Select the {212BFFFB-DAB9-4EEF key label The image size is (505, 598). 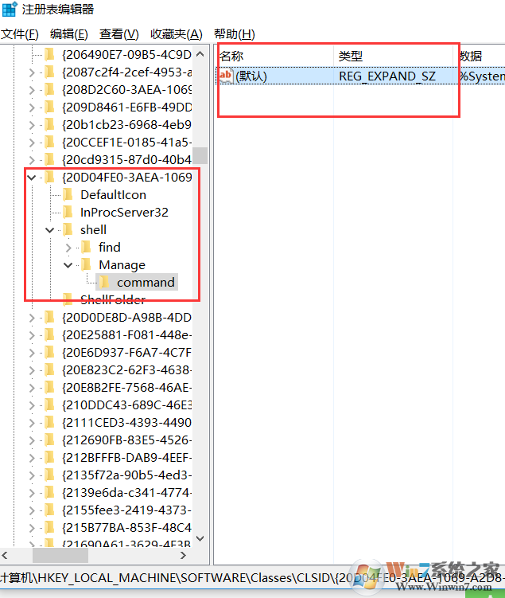tap(126, 458)
